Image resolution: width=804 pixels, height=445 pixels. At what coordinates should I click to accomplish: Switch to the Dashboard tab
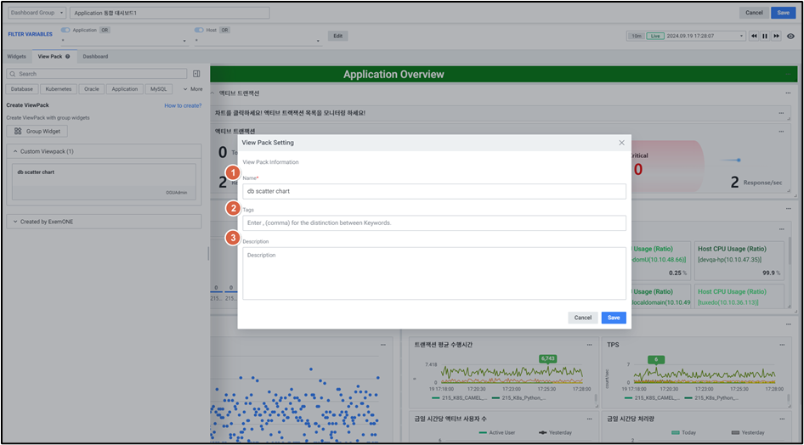click(x=95, y=56)
